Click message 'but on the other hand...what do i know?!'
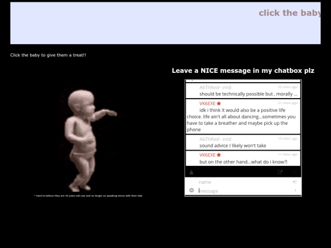The height and width of the screenshot is (248, 331). (243, 162)
